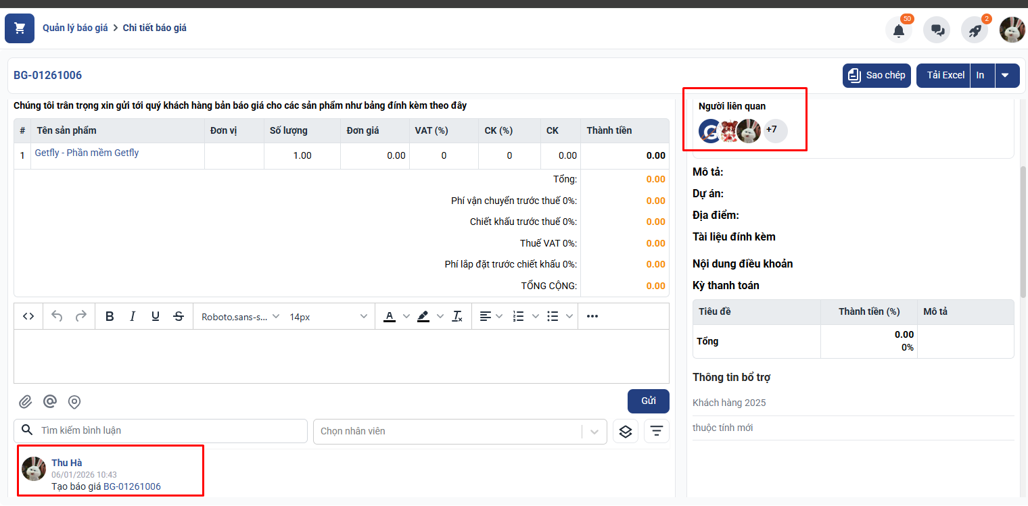The width and height of the screenshot is (1028, 506).
Task: Toggle strikethrough formatting in editor
Action: click(x=179, y=316)
